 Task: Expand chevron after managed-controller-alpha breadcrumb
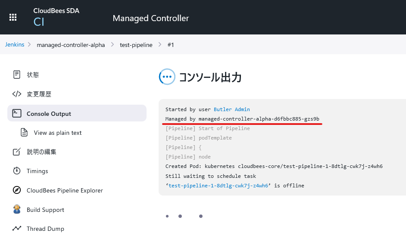[112, 44]
